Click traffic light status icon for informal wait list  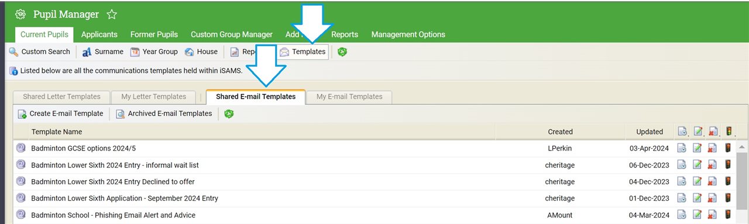click(729, 165)
